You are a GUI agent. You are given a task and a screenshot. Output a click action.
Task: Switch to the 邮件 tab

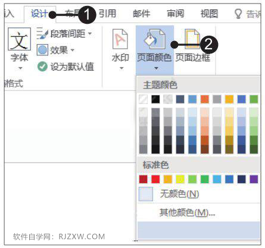tap(141, 14)
